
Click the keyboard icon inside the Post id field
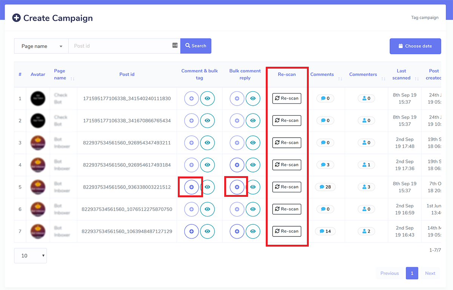click(x=174, y=45)
